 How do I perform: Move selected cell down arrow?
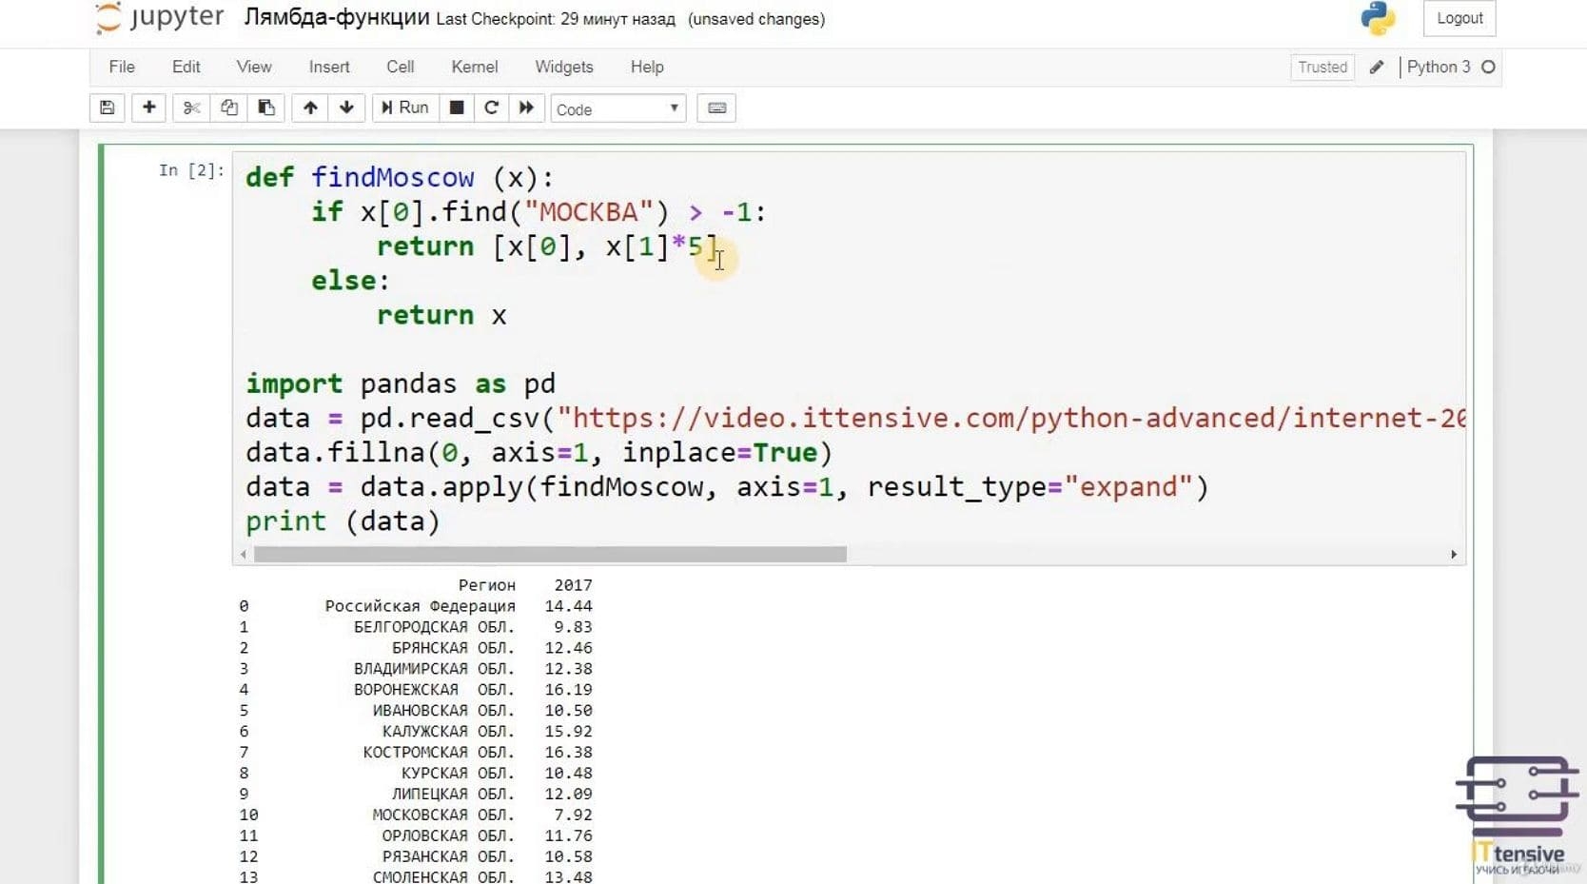click(x=346, y=108)
